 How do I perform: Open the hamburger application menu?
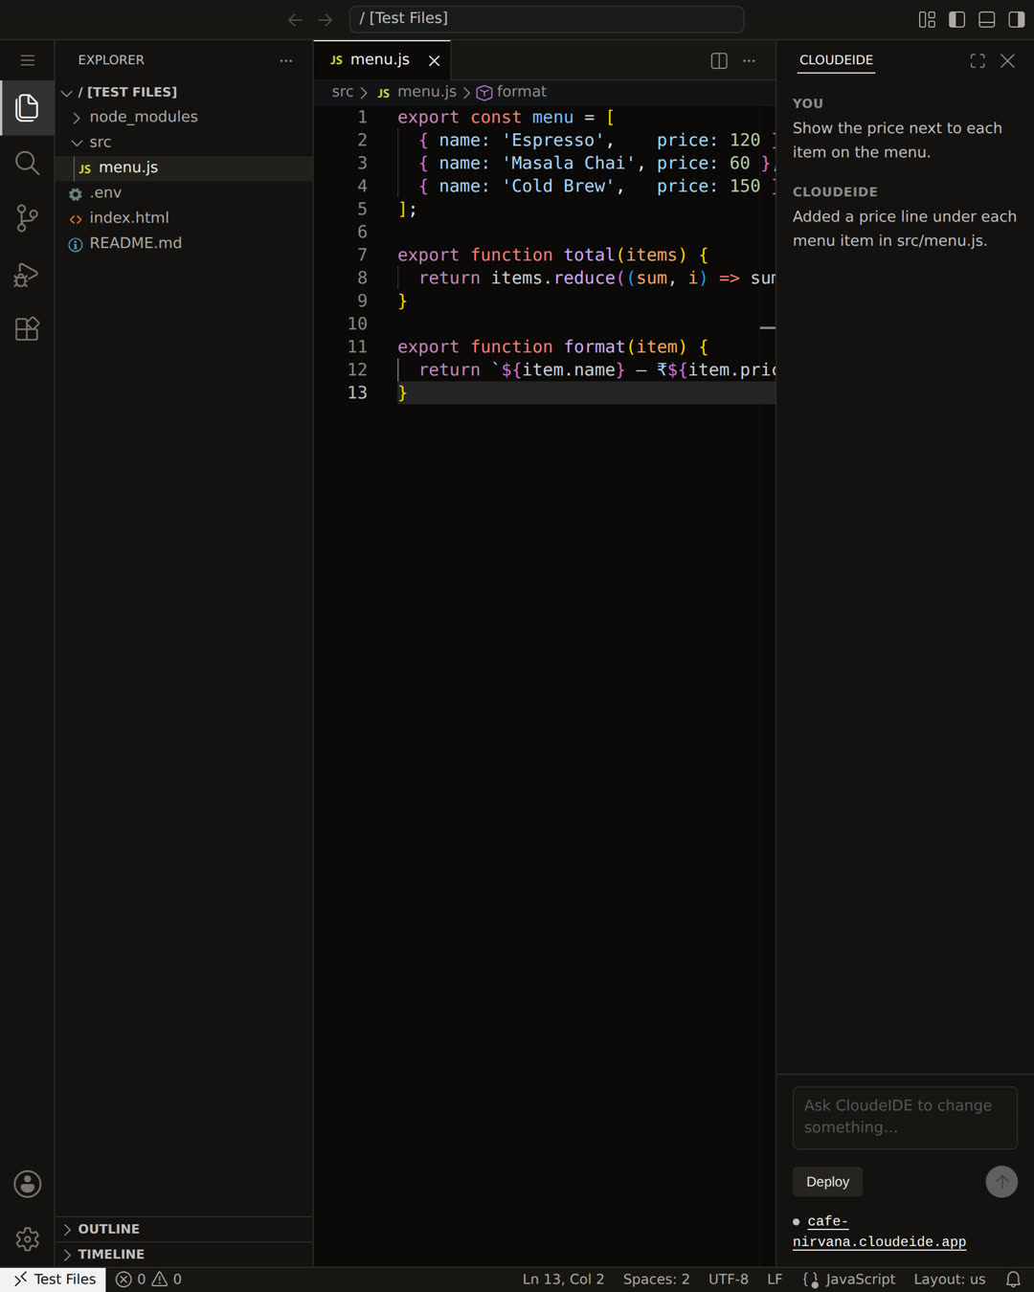pos(27,60)
